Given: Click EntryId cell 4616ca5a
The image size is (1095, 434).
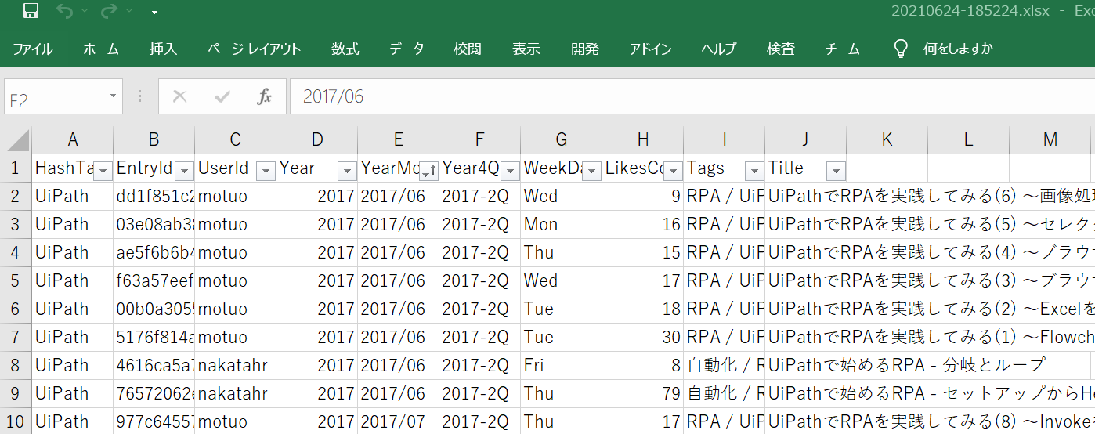Looking at the screenshot, I should [154, 365].
